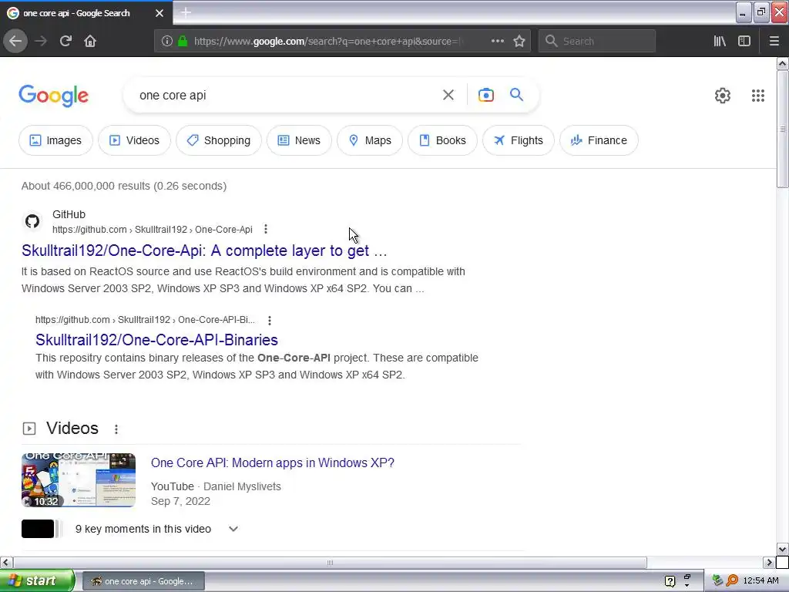This screenshot has height=592, width=789.
Task: Go back using the browser back arrow
Action: (x=15, y=41)
